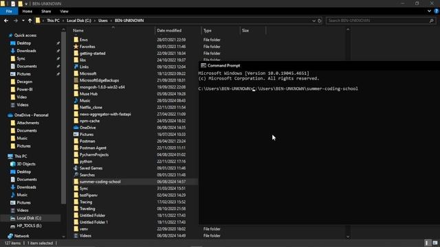This screenshot has width=440, height=247.
Task: Select the Muse Hub folder
Action: (89, 94)
